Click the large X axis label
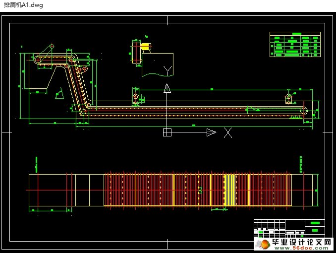 [x=228, y=132]
